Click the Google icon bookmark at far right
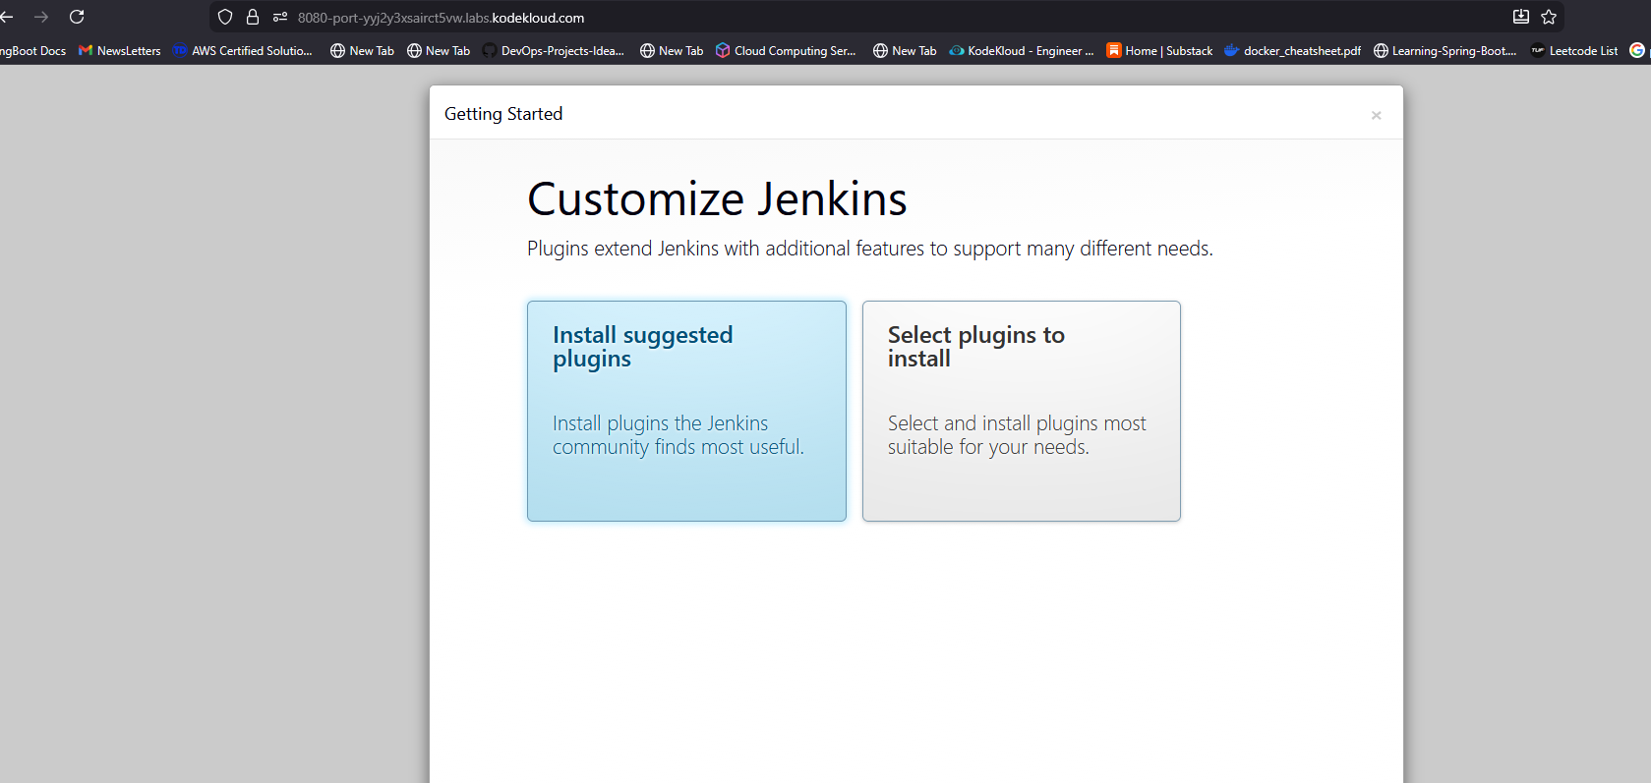 pyautogui.click(x=1637, y=50)
